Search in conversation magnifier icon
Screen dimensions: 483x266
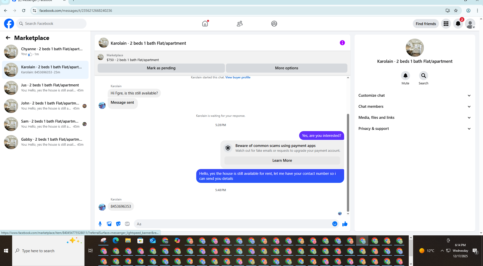click(423, 76)
